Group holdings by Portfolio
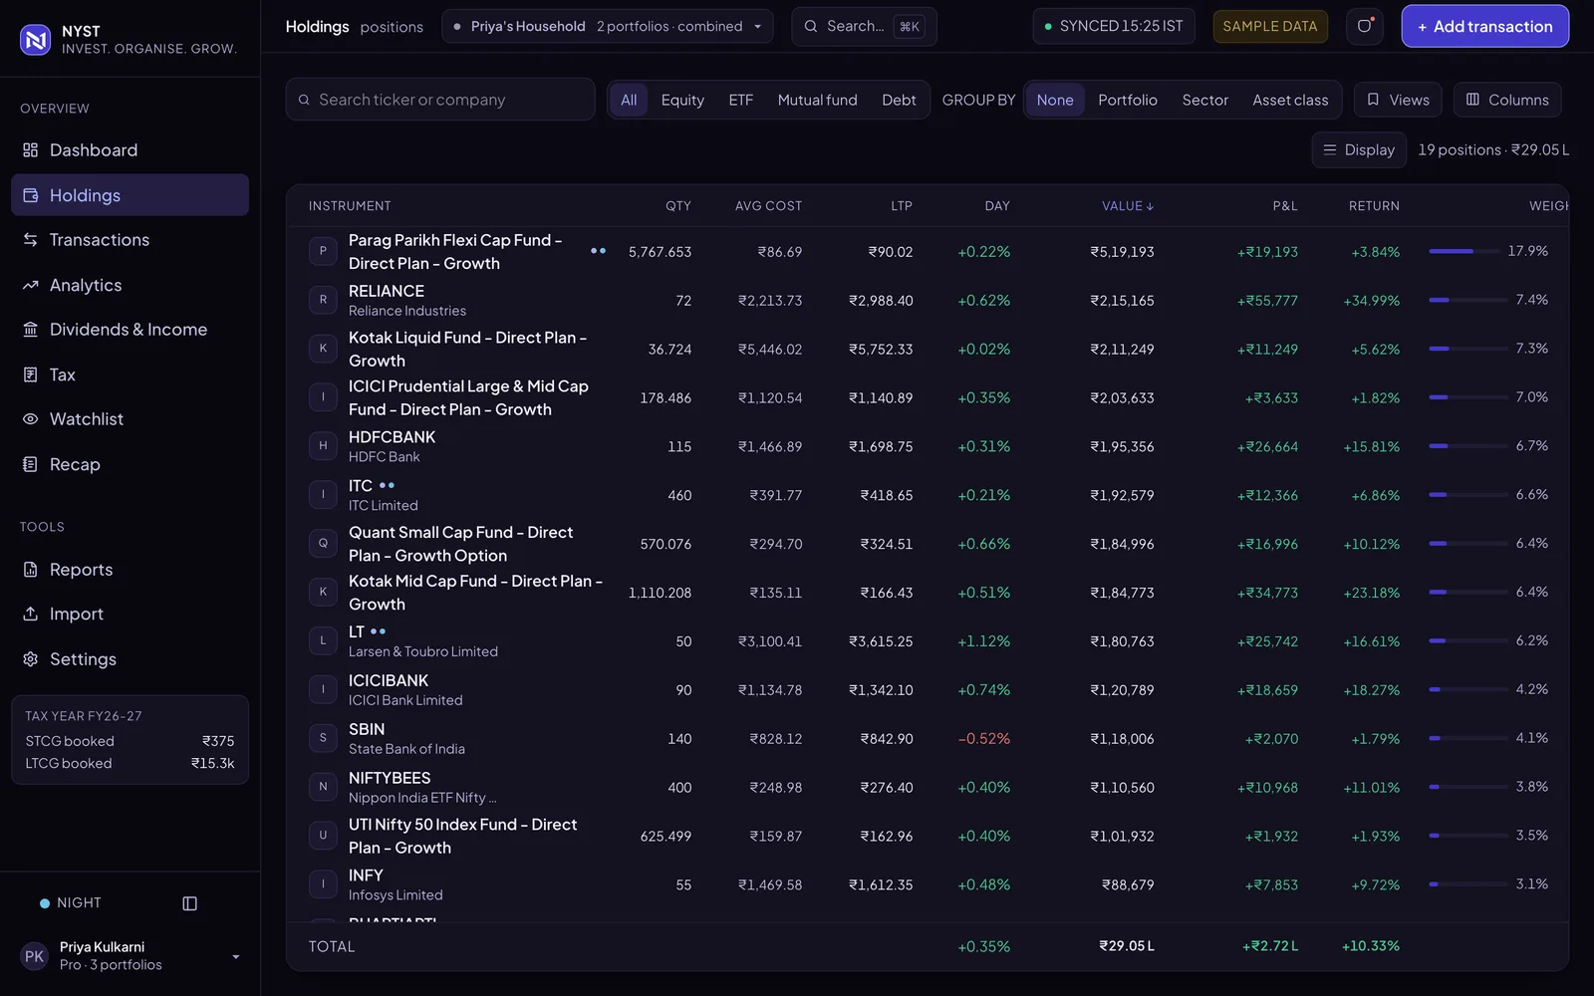The height and width of the screenshot is (996, 1594). pyautogui.click(x=1128, y=100)
